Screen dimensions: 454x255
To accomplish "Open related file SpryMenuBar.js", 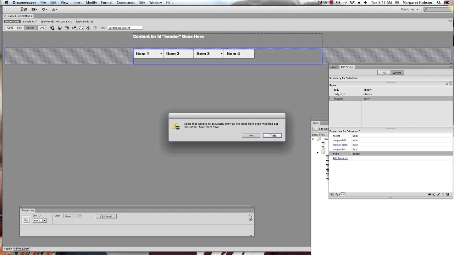I will click(84, 22).
